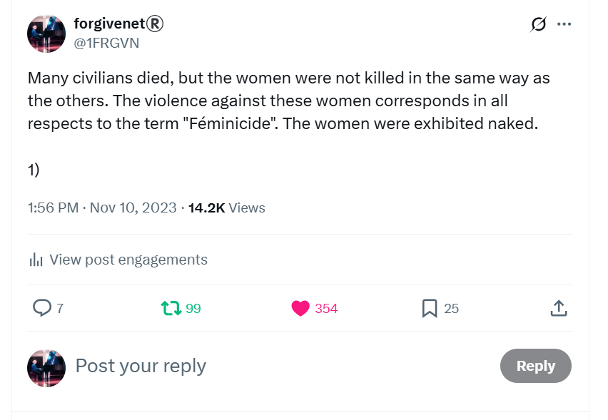
Task: Open the @1FRGVN handle link
Action: click(106, 43)
